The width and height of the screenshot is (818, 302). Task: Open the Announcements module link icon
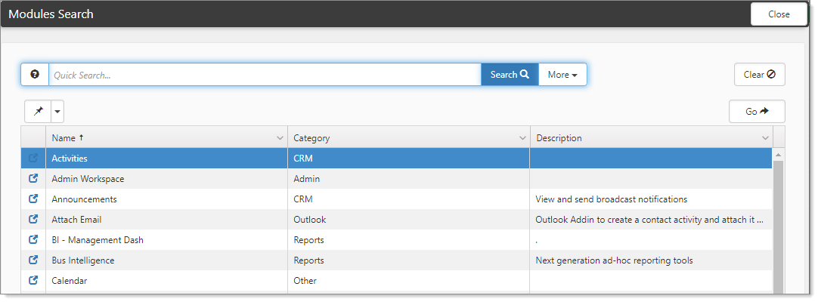[x=33, y=199]
